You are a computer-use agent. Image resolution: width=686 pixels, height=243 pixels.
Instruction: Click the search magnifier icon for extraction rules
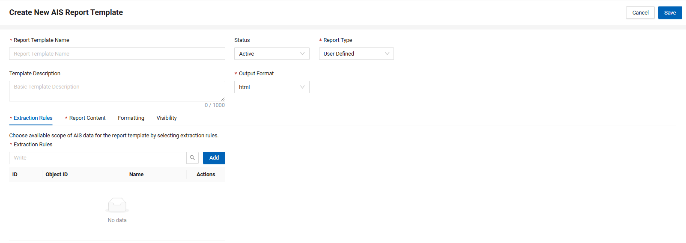pos(192,158)
